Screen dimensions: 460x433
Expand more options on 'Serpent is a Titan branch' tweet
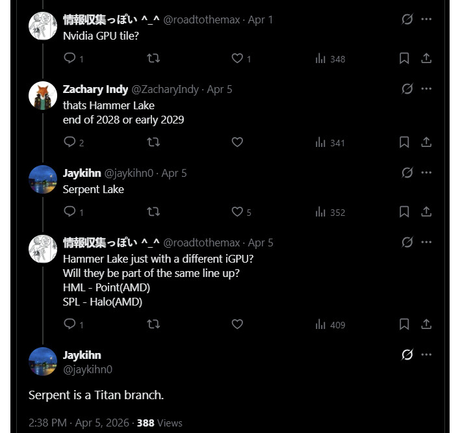click(426, 354)
